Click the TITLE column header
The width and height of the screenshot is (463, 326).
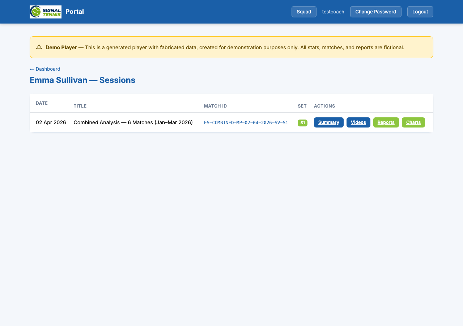(x=80, y=106)
